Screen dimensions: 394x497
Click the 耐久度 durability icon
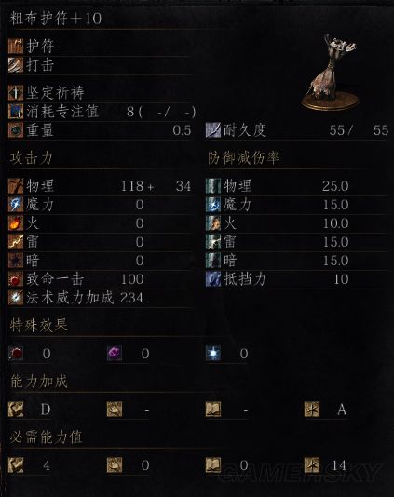pyautogui.click(x=213, y=130)
